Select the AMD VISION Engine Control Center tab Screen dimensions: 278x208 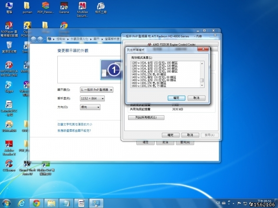coord(172,44)
